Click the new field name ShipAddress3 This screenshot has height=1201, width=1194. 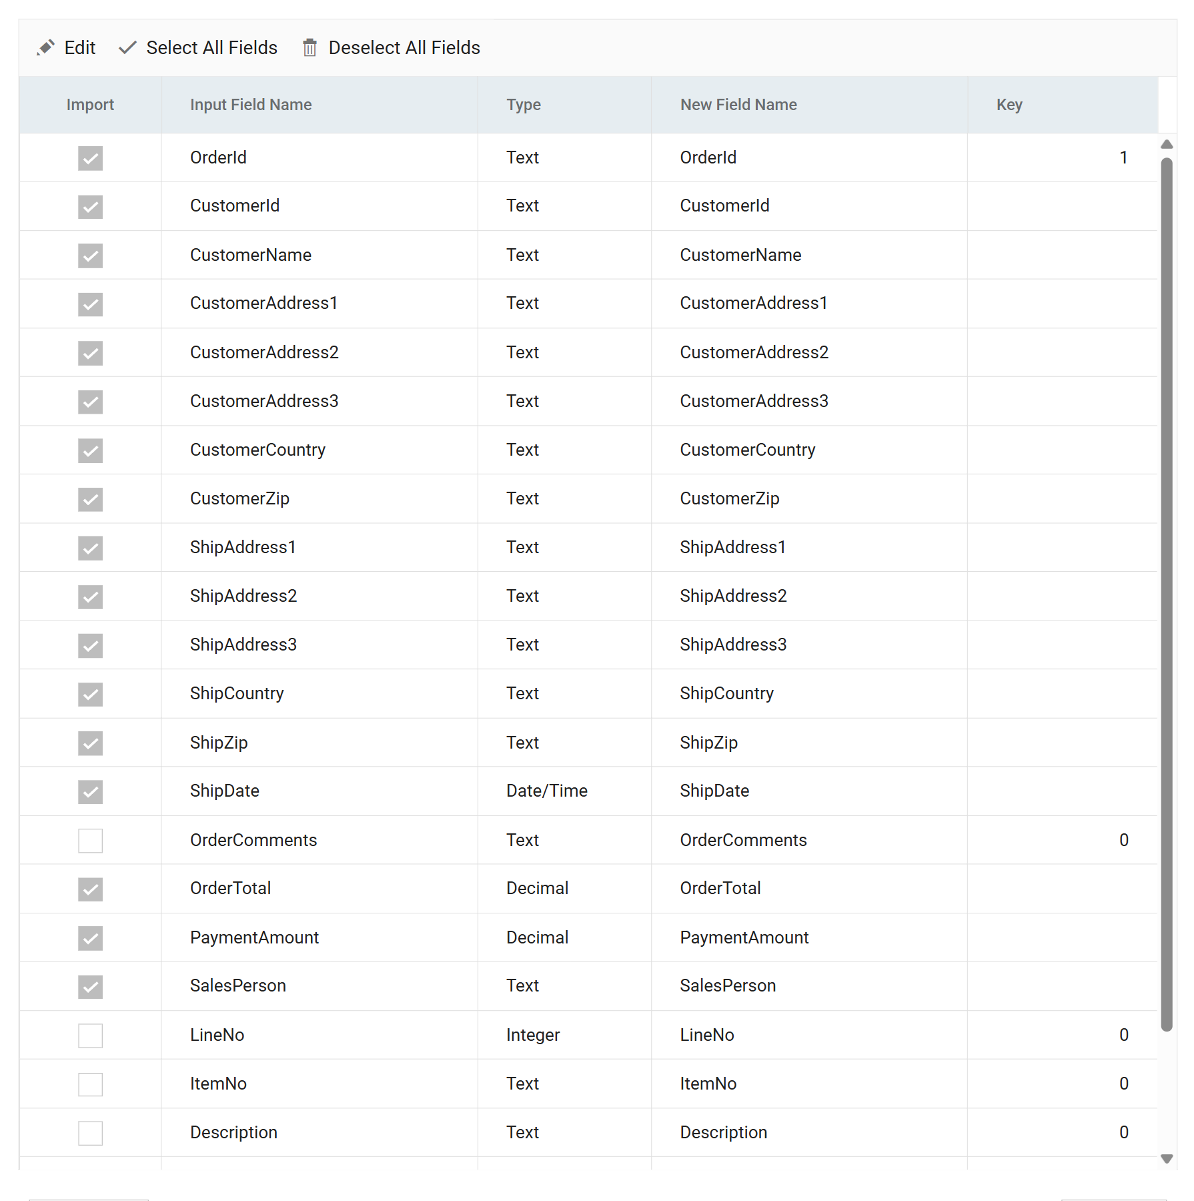click(733, 645)
